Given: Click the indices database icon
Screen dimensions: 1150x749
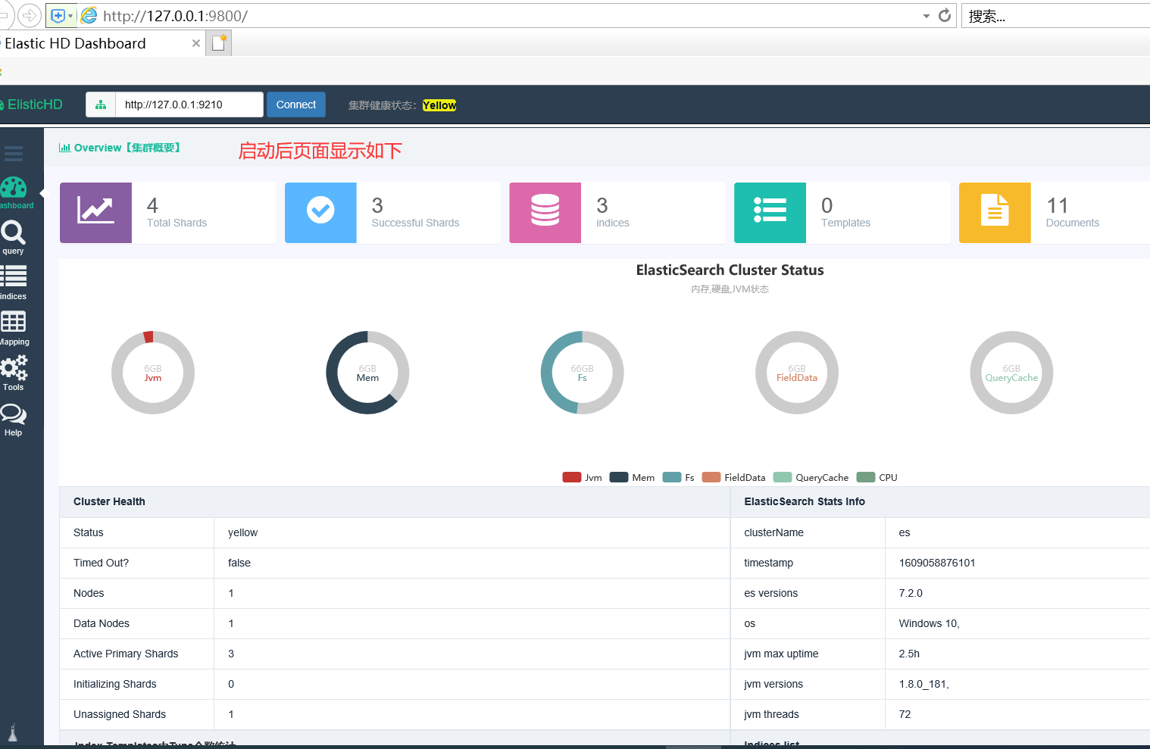Looking at the screenshot, I should coord(545,213).
